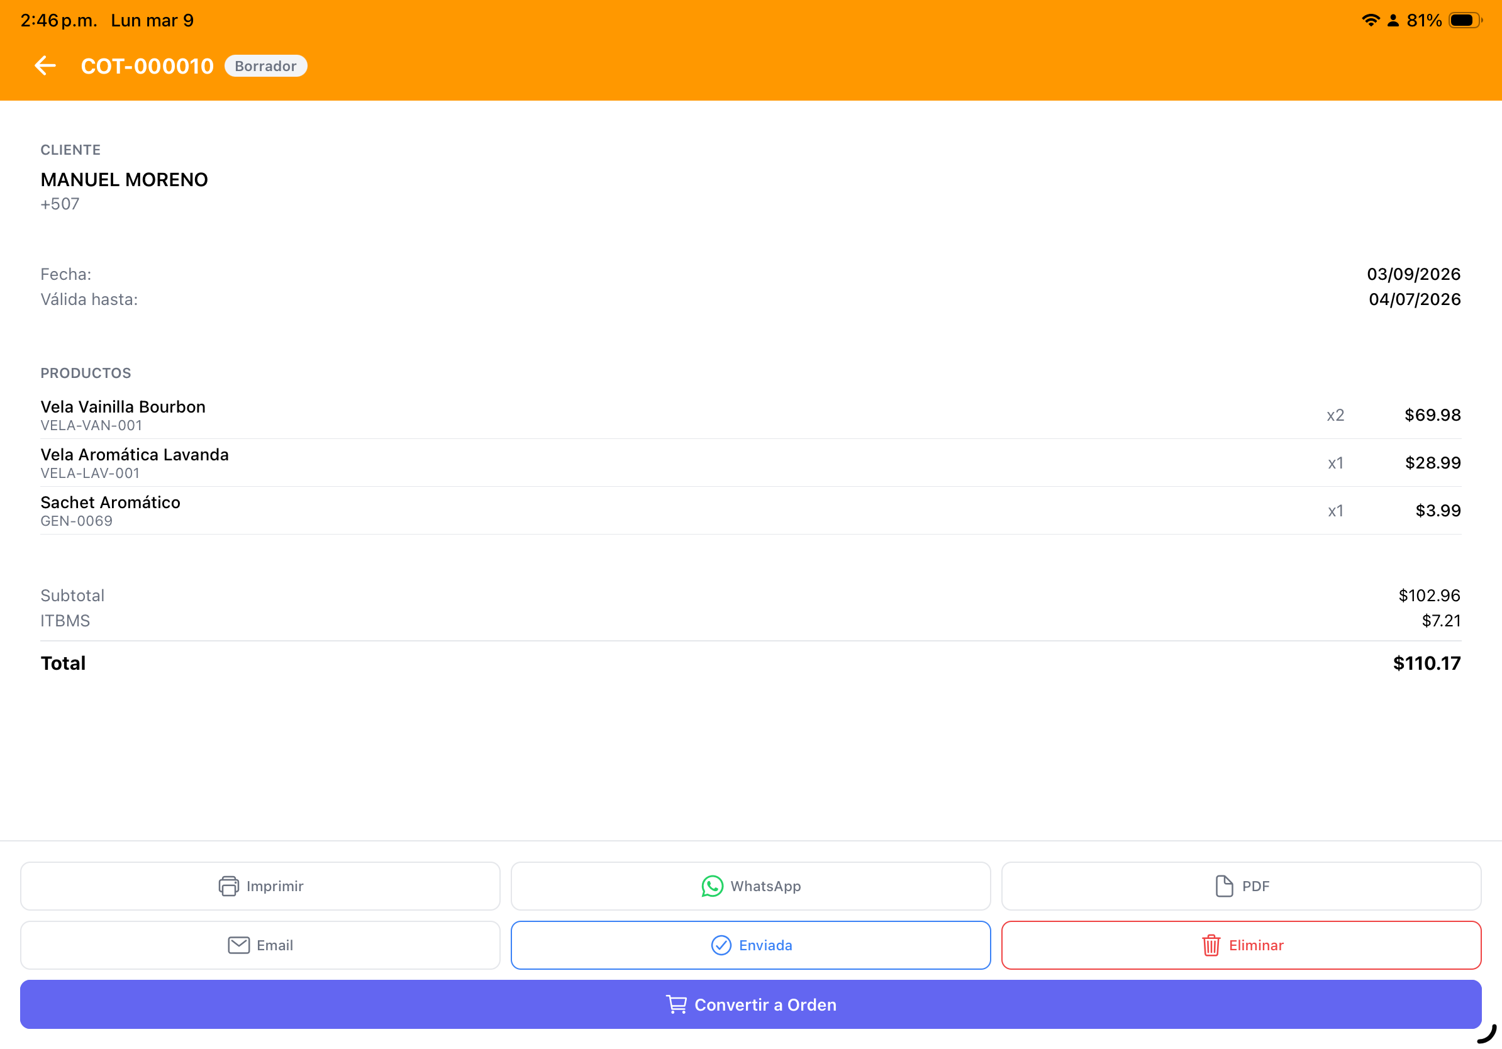Select the Sachet Aromático product row
This screenshot has width=1502, height=1049.
coord(750,510)
